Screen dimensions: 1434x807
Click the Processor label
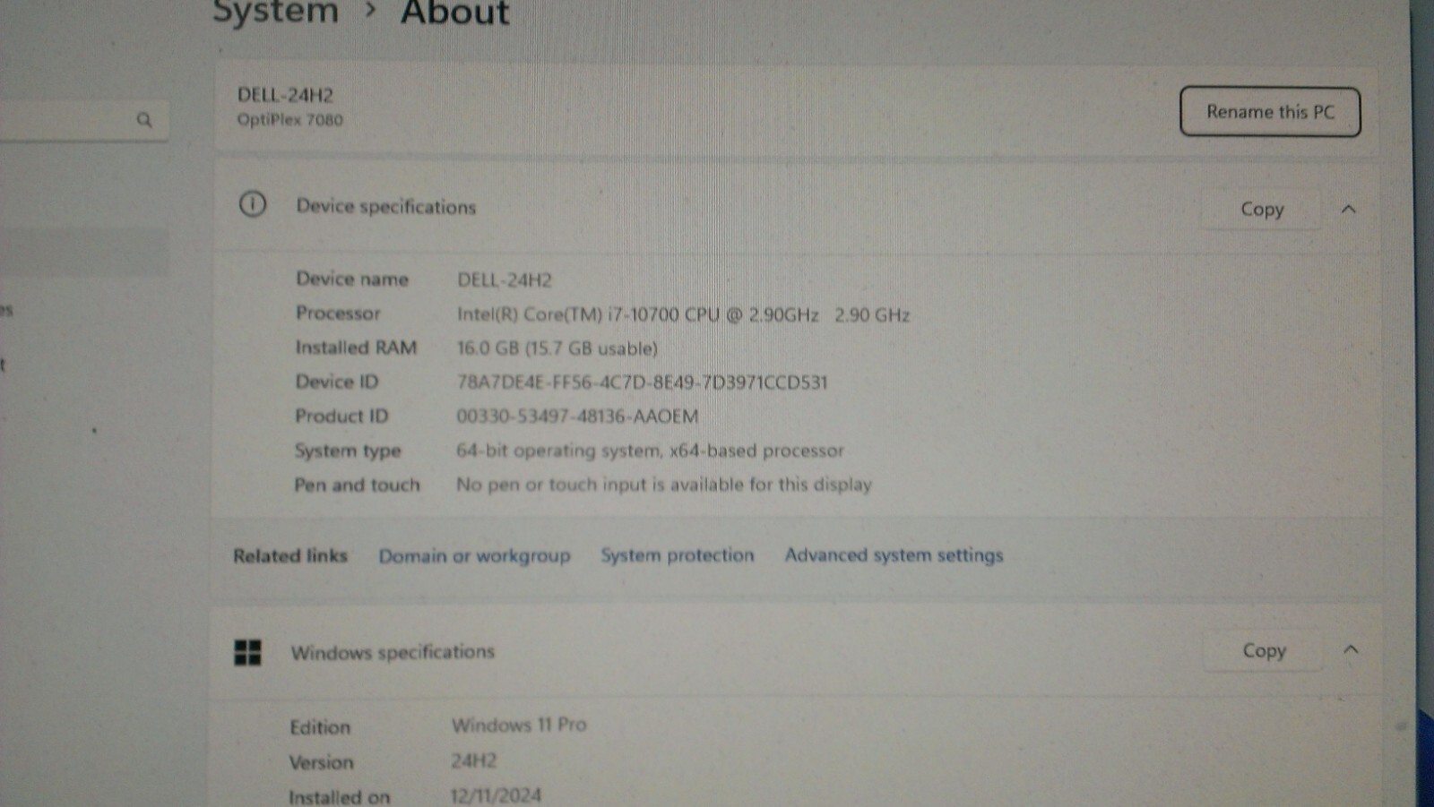tap(338, 313)
